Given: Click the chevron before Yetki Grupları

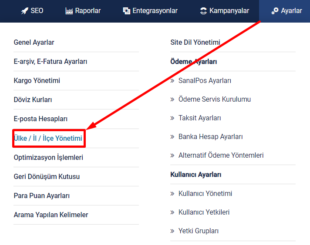Looking at the screenshot, I should tap(172, 231).
